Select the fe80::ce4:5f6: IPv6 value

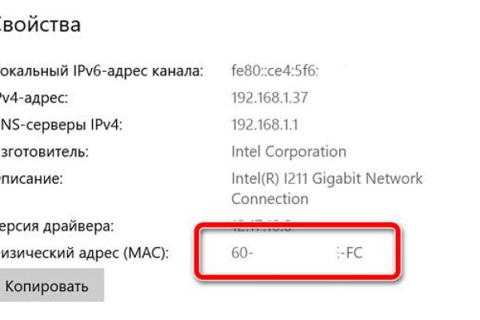coord(274,71)
